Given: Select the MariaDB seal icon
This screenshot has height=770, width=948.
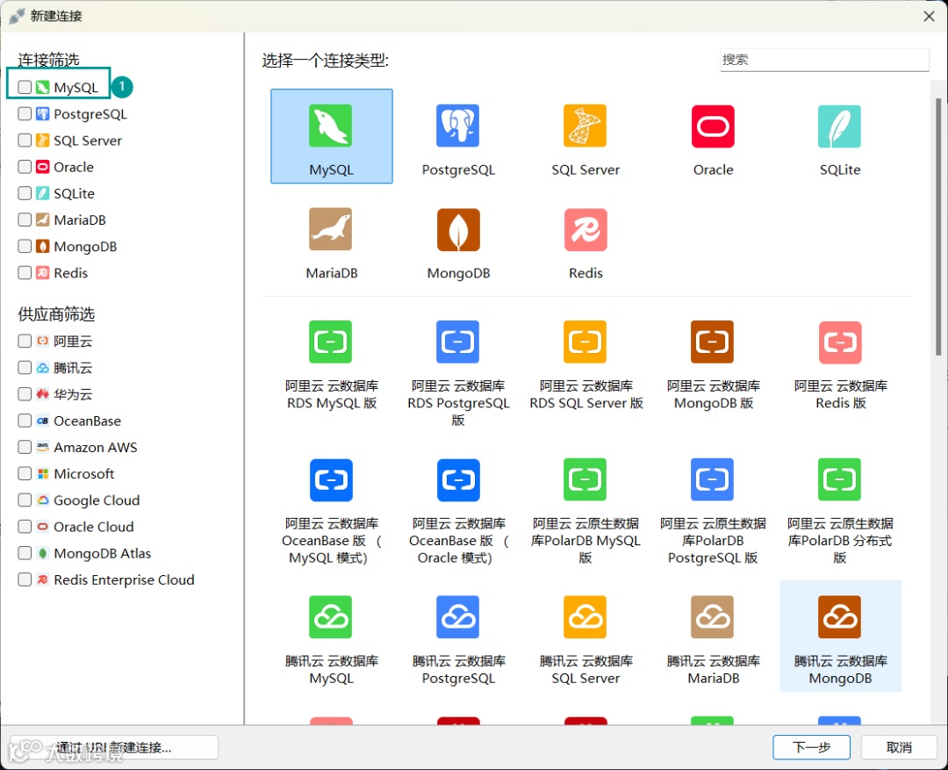Looking at the screenshot, I should coord(331,229).
